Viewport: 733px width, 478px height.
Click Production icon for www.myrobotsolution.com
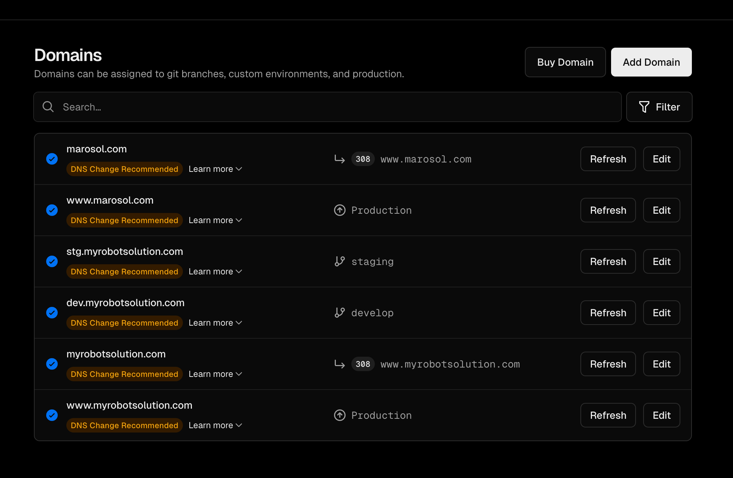339,415
